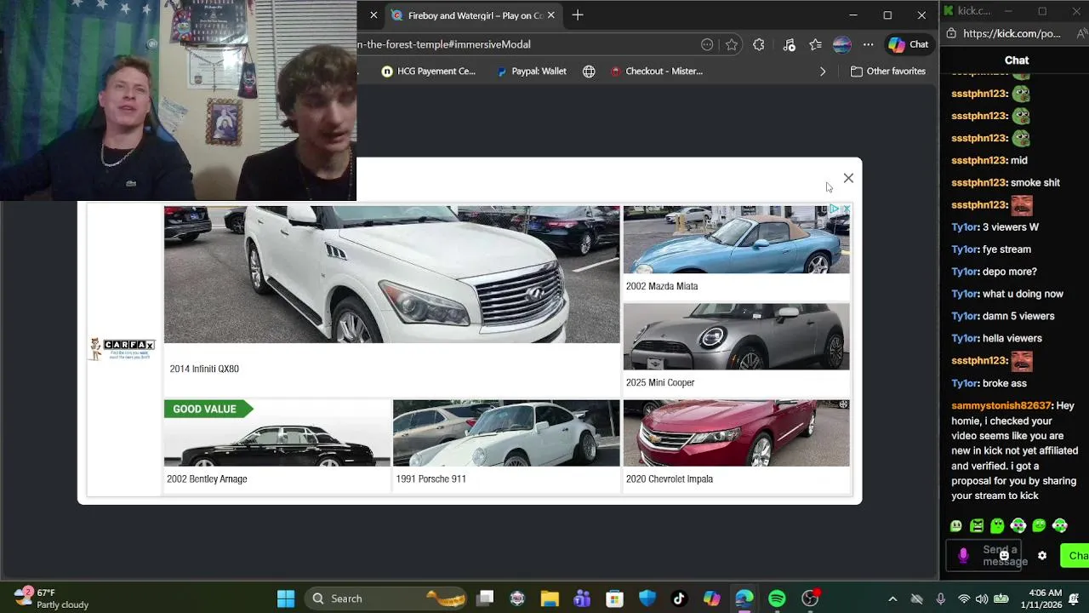Open the emoji picker in chat input
The width and height of the screenshot is (1089, 613).
(1004, 556)
